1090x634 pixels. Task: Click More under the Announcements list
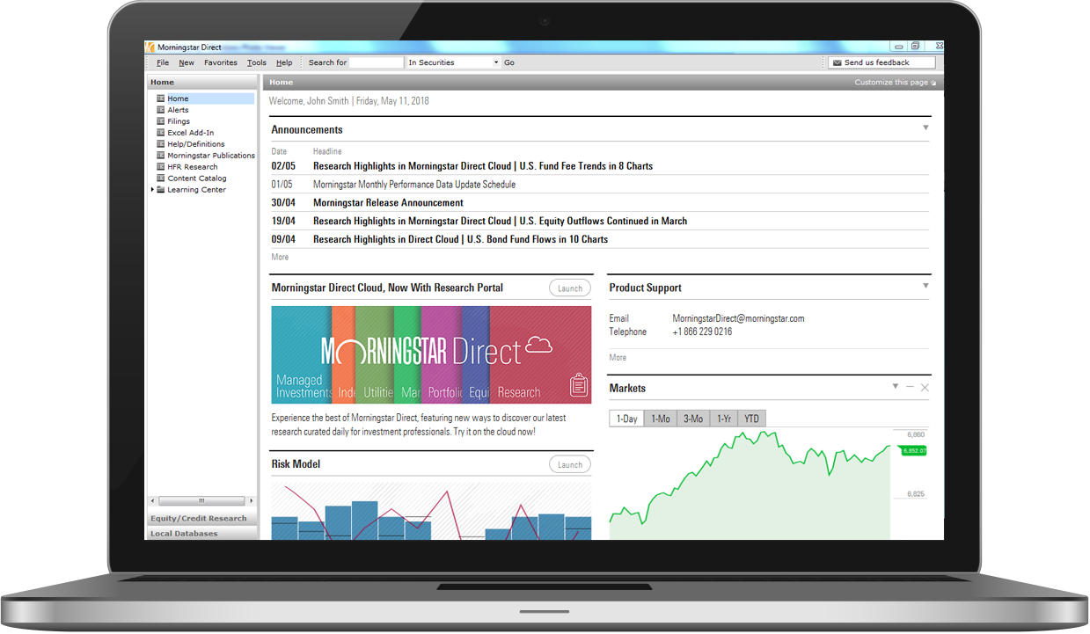[280, 257]
